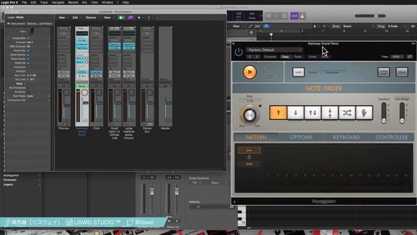Image resolution: width=417 pixels, height=235 pixels.
Task: Click the Clear button in Arpeggiator
Action: 401,72
